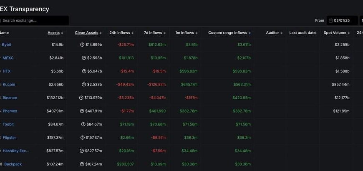The image size is (363, 171).
Task: Click the Clean Assets column header
Action: [x=87, y=33]
